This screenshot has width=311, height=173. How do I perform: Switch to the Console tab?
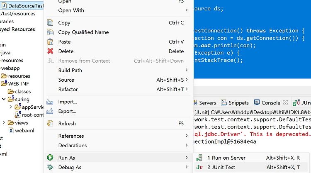(x=271, y=102)
